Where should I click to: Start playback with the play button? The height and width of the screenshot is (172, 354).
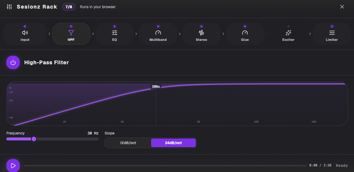tap(13, 166)
